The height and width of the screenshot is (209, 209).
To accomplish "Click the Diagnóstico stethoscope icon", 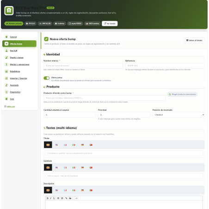I will coord(6,92).
